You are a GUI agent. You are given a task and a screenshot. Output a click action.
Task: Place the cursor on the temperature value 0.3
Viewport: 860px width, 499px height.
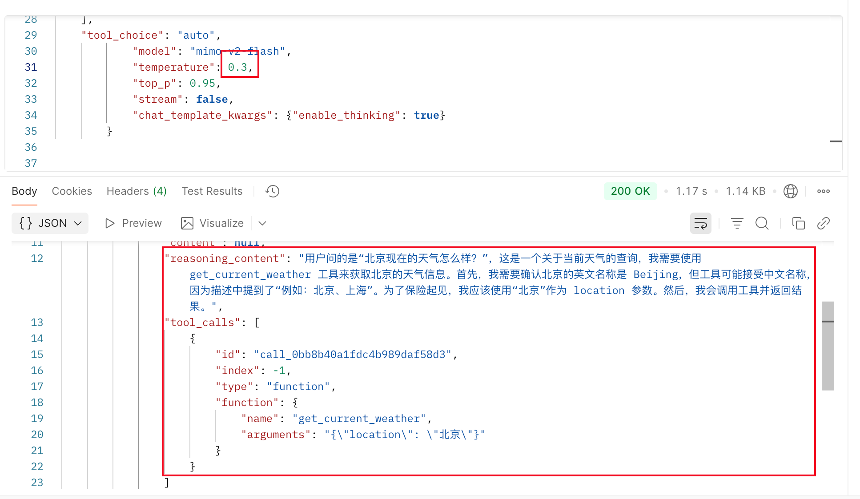[x=237, y=67]
